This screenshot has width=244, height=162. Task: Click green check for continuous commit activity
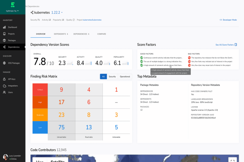[142, 58]
